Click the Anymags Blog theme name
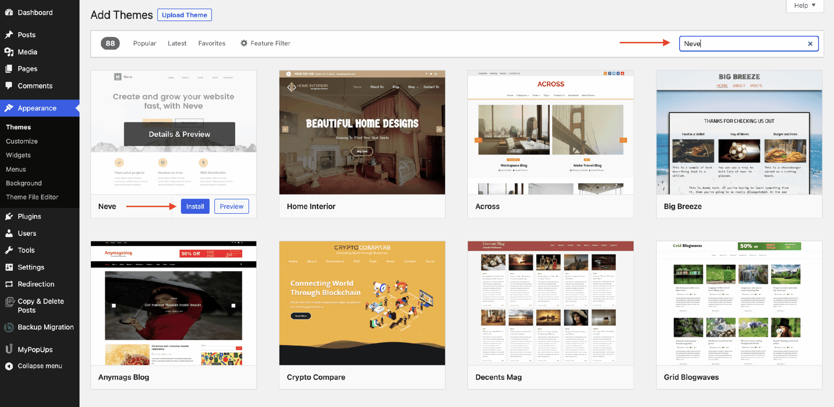This screenshot has width=834, height=407. (x=124, y=377)
